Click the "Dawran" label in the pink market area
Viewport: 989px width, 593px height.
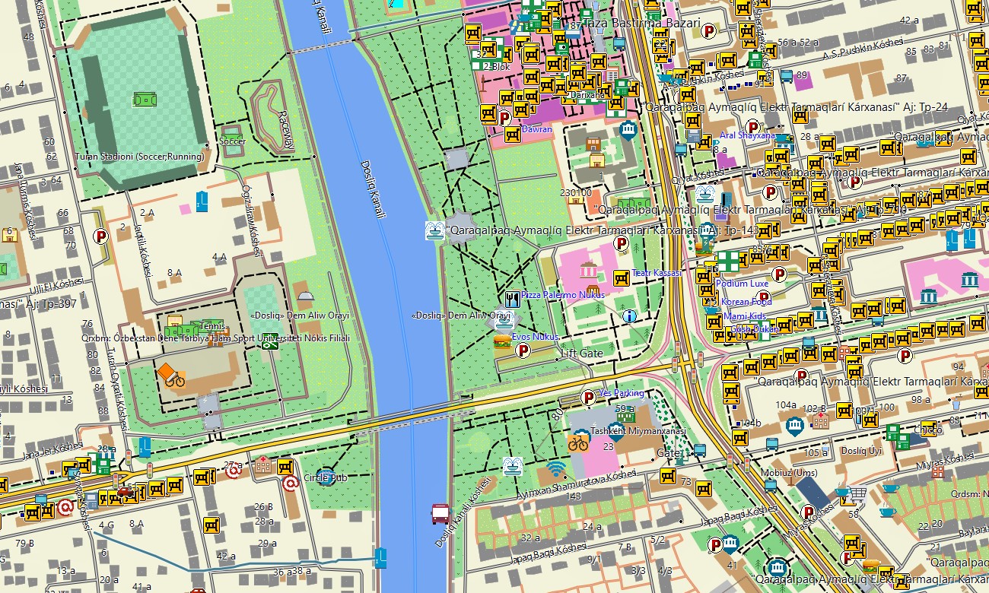click(x=537, y=129)
